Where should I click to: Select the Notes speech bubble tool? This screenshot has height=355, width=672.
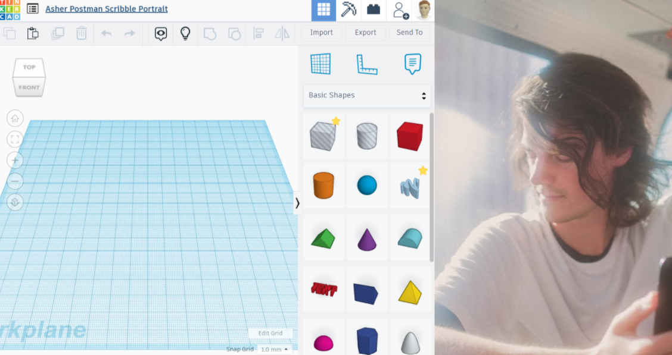coord(413,64)
